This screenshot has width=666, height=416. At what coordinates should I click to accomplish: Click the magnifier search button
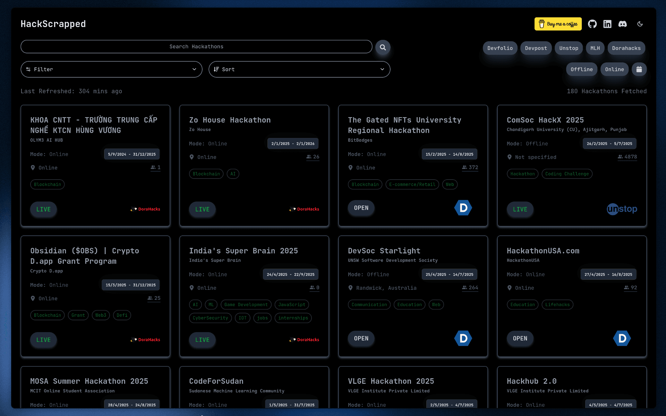383,47
